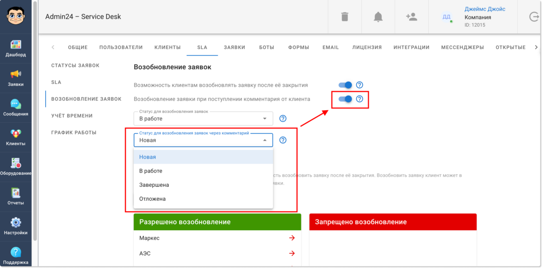Image resolution: width=542 pixels, height=268 pixels.
Task: Open SLA side section
Action: click(56, 82)
